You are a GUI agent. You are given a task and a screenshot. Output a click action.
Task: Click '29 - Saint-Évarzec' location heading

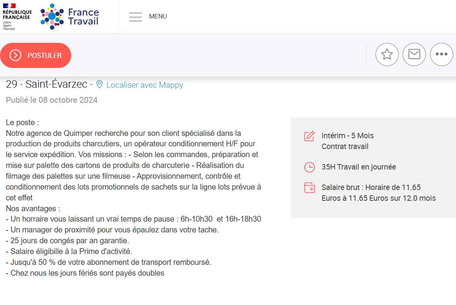click(x=46, y=84)
